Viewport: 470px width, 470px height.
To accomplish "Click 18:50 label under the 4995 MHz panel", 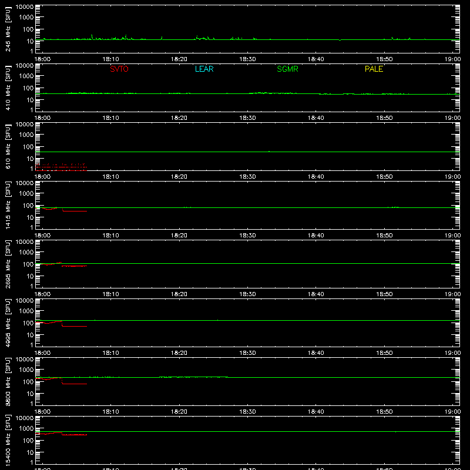I will (x=384, y=353).
